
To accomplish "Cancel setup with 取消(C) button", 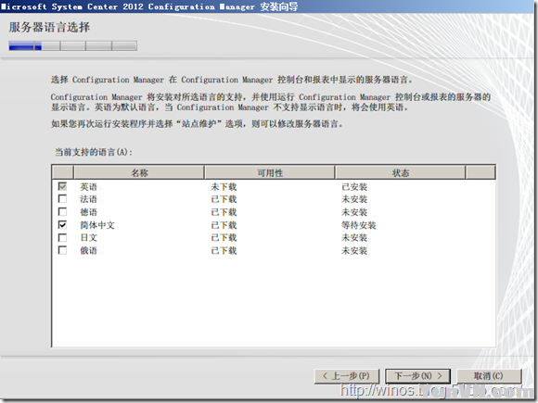I will [489, 376].
